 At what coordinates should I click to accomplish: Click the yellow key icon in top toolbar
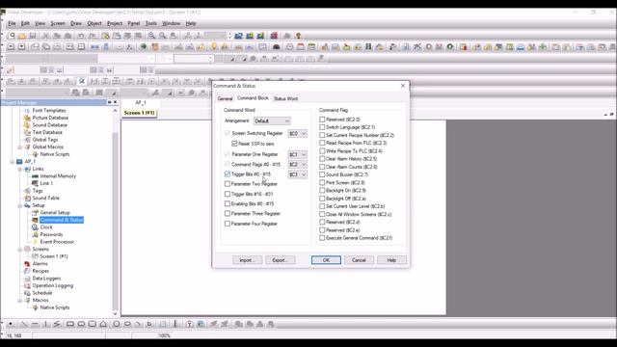click(x=298, y=36)
